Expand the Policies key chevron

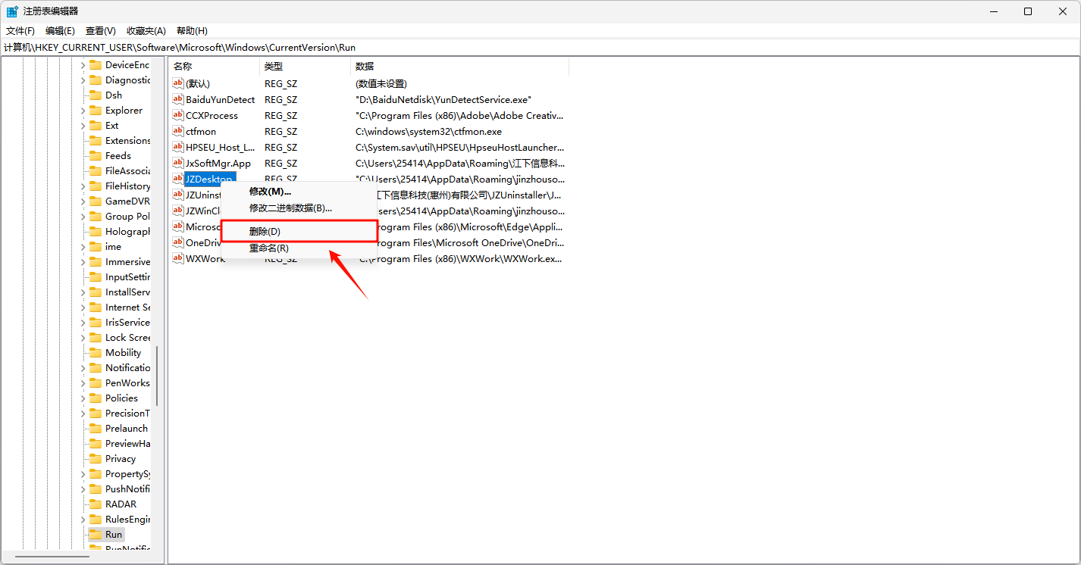[x=83, y=398]
